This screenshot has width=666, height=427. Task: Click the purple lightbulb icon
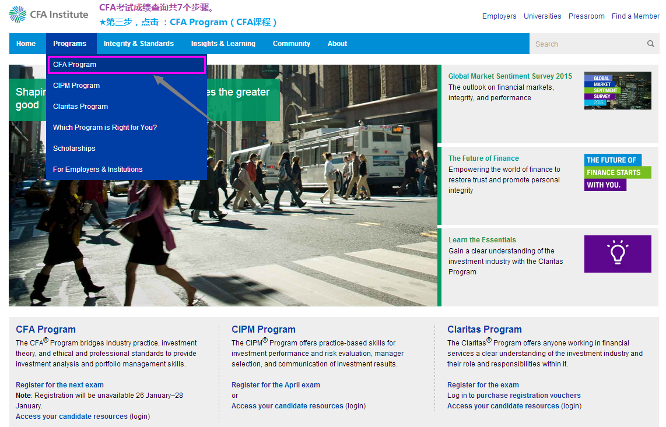(617, 254)
